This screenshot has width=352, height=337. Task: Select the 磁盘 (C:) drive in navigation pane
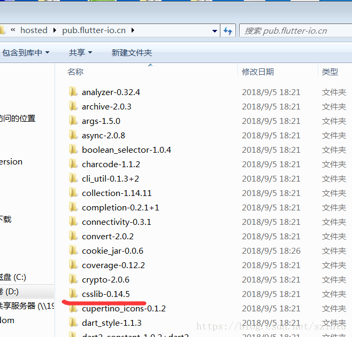tap(13, 277)
